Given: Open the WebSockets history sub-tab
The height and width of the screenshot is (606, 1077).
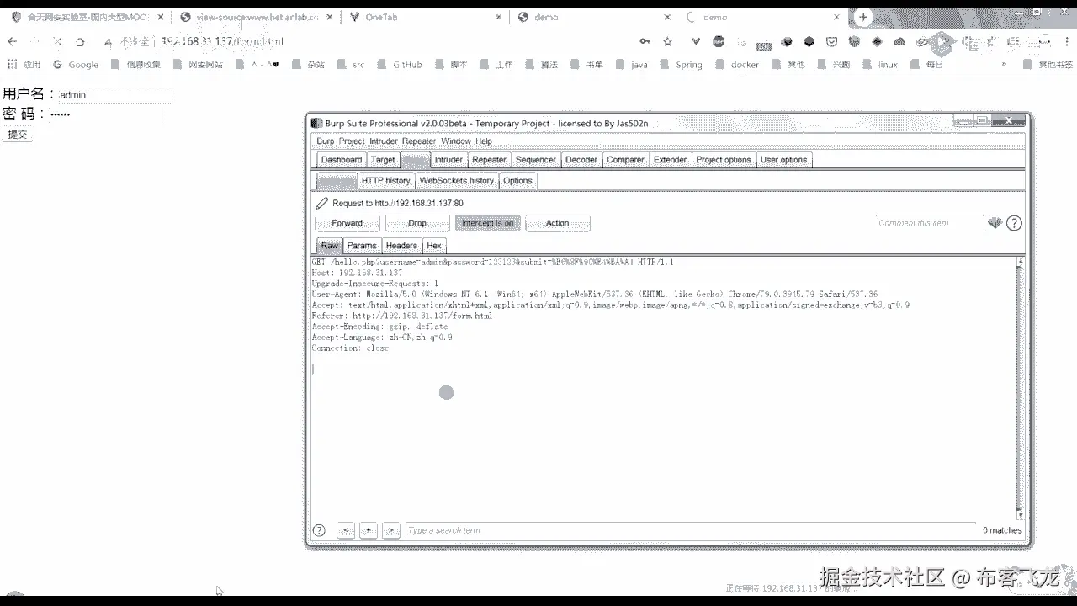Looking at the screenshot, I should [x=457, y=181].
